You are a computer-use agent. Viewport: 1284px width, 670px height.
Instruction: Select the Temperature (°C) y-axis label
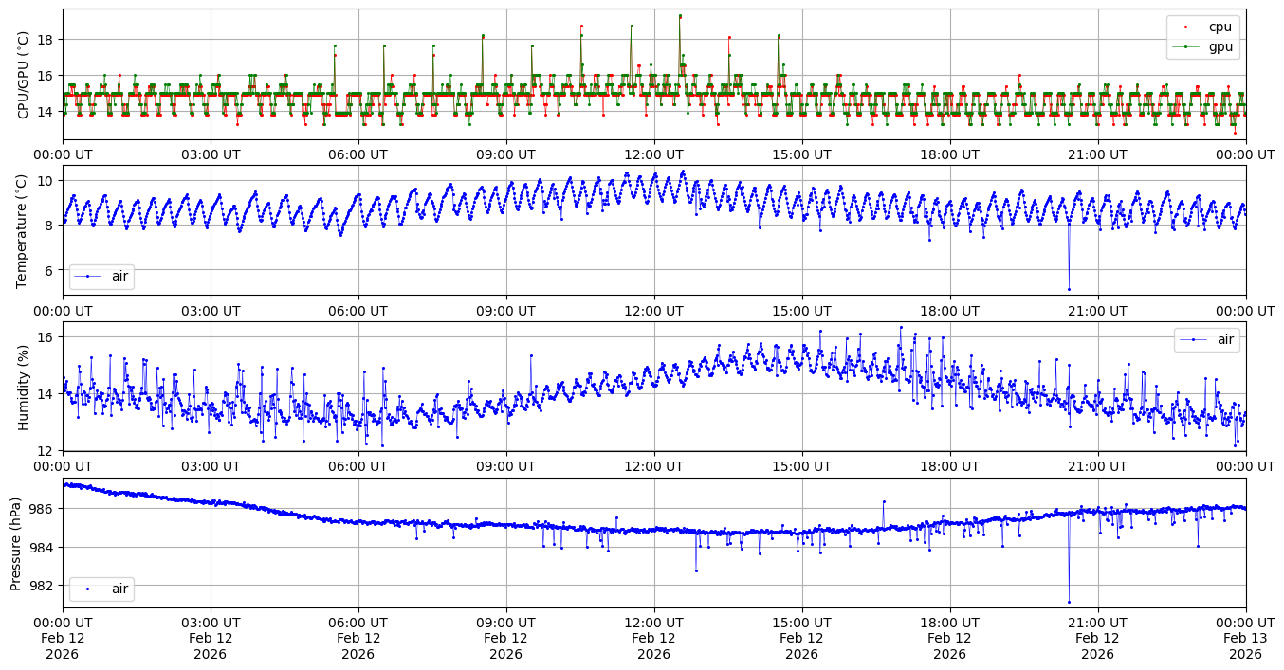coord(24,230)
